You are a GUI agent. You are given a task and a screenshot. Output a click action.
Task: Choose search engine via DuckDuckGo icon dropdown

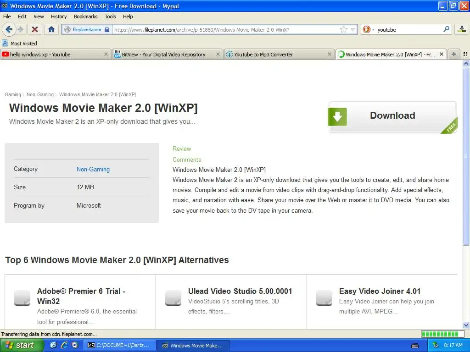369,29
